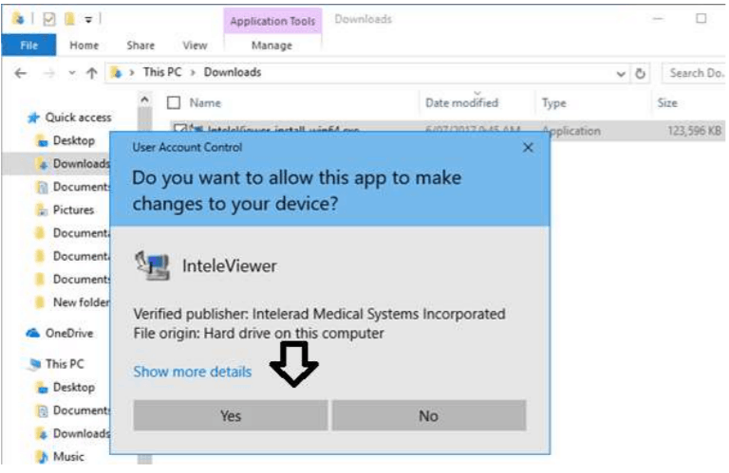Click the OneDrive cloud icon
729x473 pixels.
click(x=33, y=333)
